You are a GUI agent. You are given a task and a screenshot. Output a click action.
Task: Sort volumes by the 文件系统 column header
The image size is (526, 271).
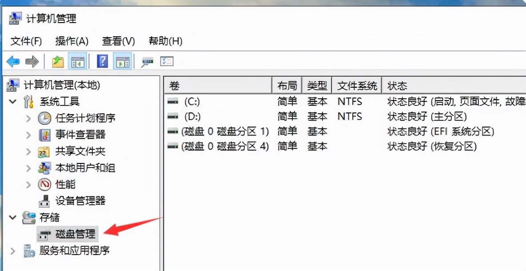(x=357, y=85)
